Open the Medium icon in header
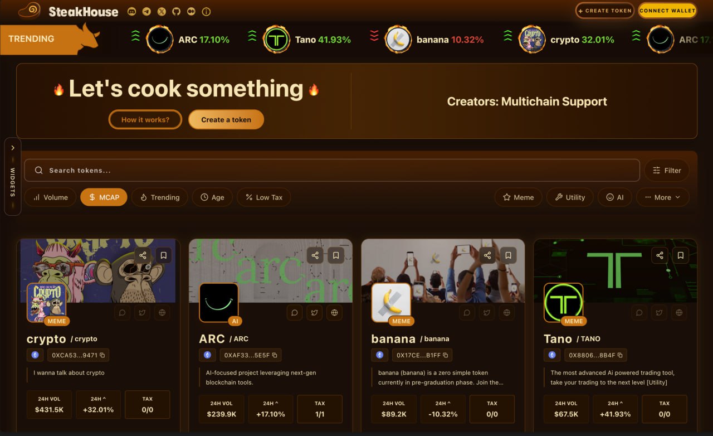The image size is (713, 436). pos(191,11)
